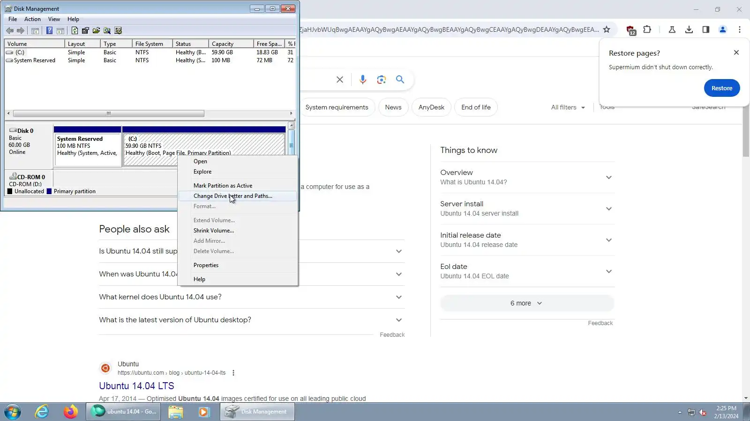This screenshot has height=421, width=750.
Task: Choose 'Change Drive Letter and Paths...' from context menu
Action: coord(238,196)
